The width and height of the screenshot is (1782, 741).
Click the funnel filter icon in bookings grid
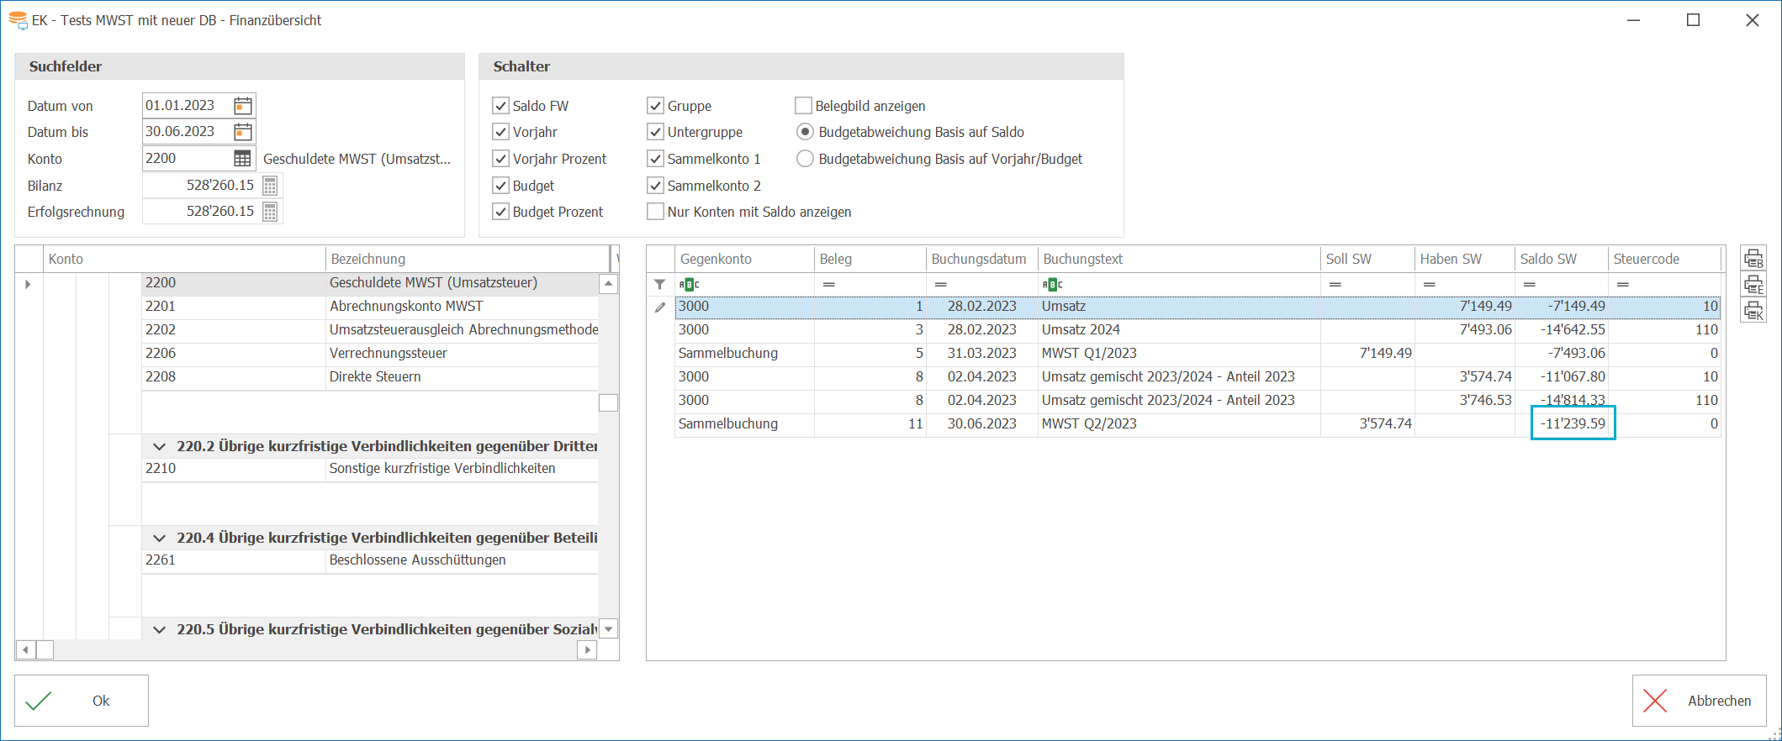[x=660, y=285]
